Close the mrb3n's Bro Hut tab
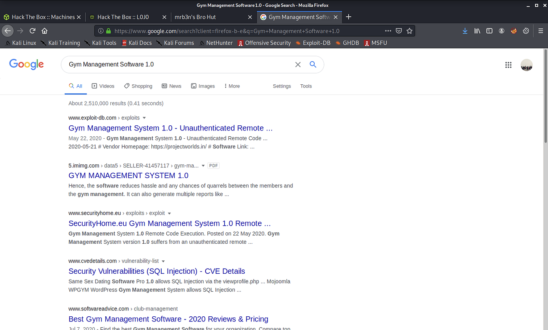This screenshot has width=548, height=330. [250, 17]
